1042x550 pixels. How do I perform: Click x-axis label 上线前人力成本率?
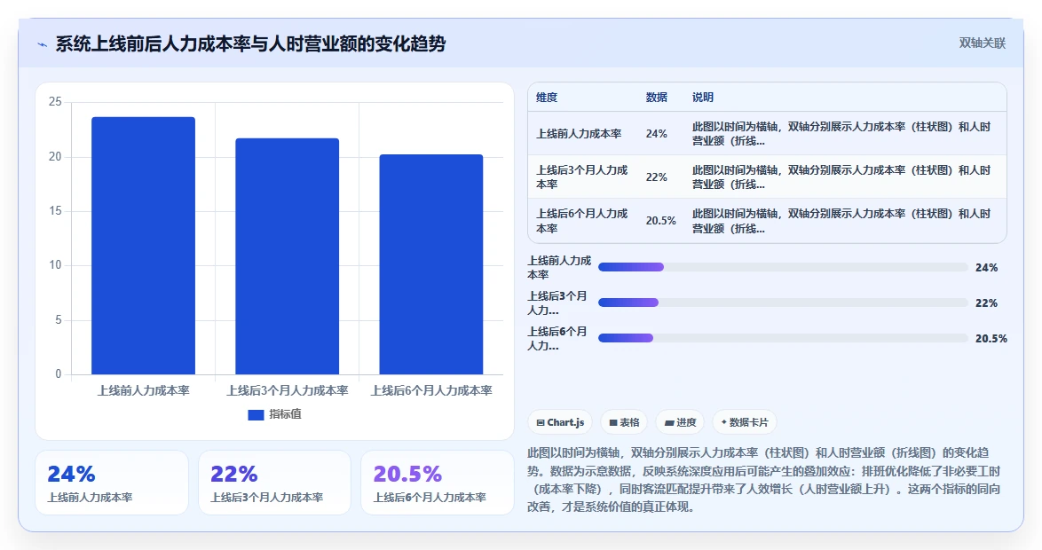coord(144,390)
